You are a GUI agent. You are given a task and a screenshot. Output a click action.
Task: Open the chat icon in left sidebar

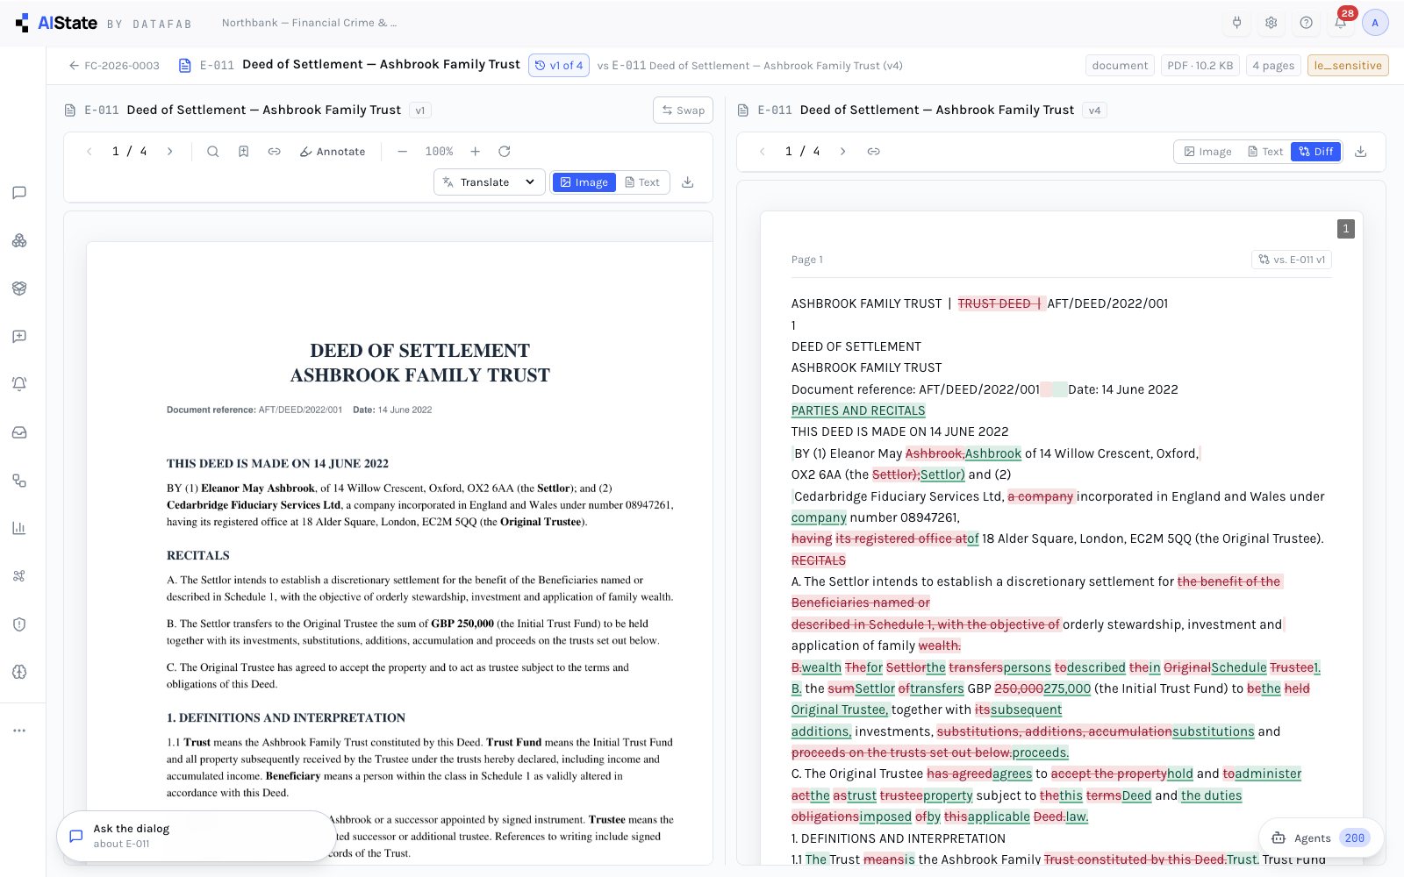pos(19,193)
